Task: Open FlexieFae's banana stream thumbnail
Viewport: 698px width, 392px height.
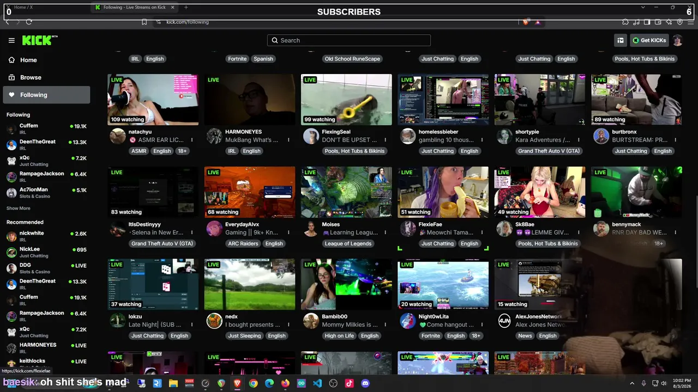Action: click(443, 192)
